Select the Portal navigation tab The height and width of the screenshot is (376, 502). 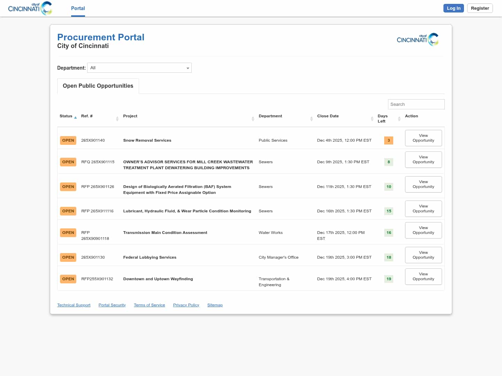click(x=78, y=8)
